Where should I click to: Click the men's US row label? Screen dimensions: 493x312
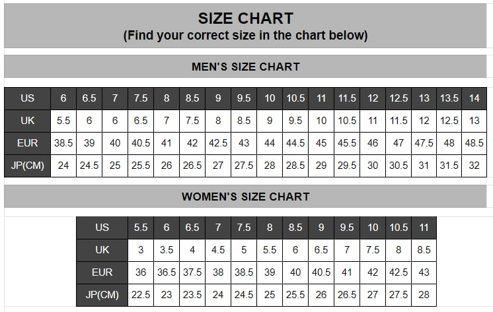pyautogui.click(x=27, y=98)
